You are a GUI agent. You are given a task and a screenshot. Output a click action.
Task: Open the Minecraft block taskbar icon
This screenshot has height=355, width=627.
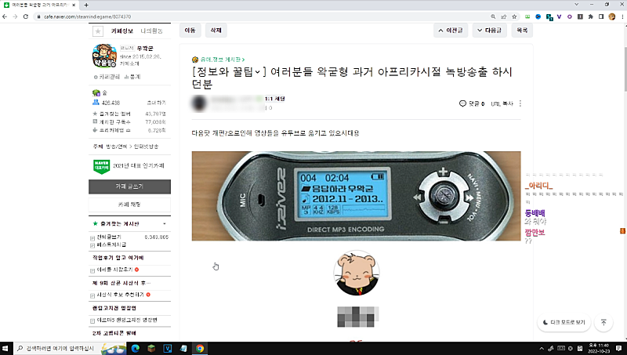[x=151, y=349]
